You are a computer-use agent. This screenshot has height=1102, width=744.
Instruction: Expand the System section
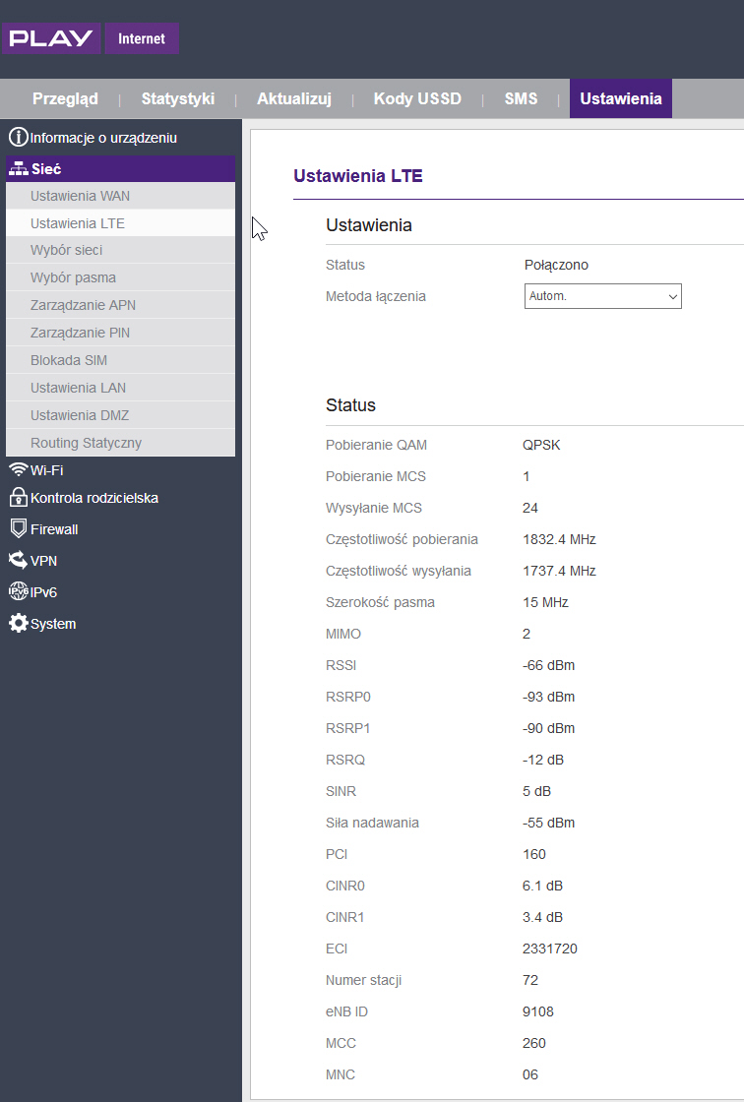tap(53, 624)
